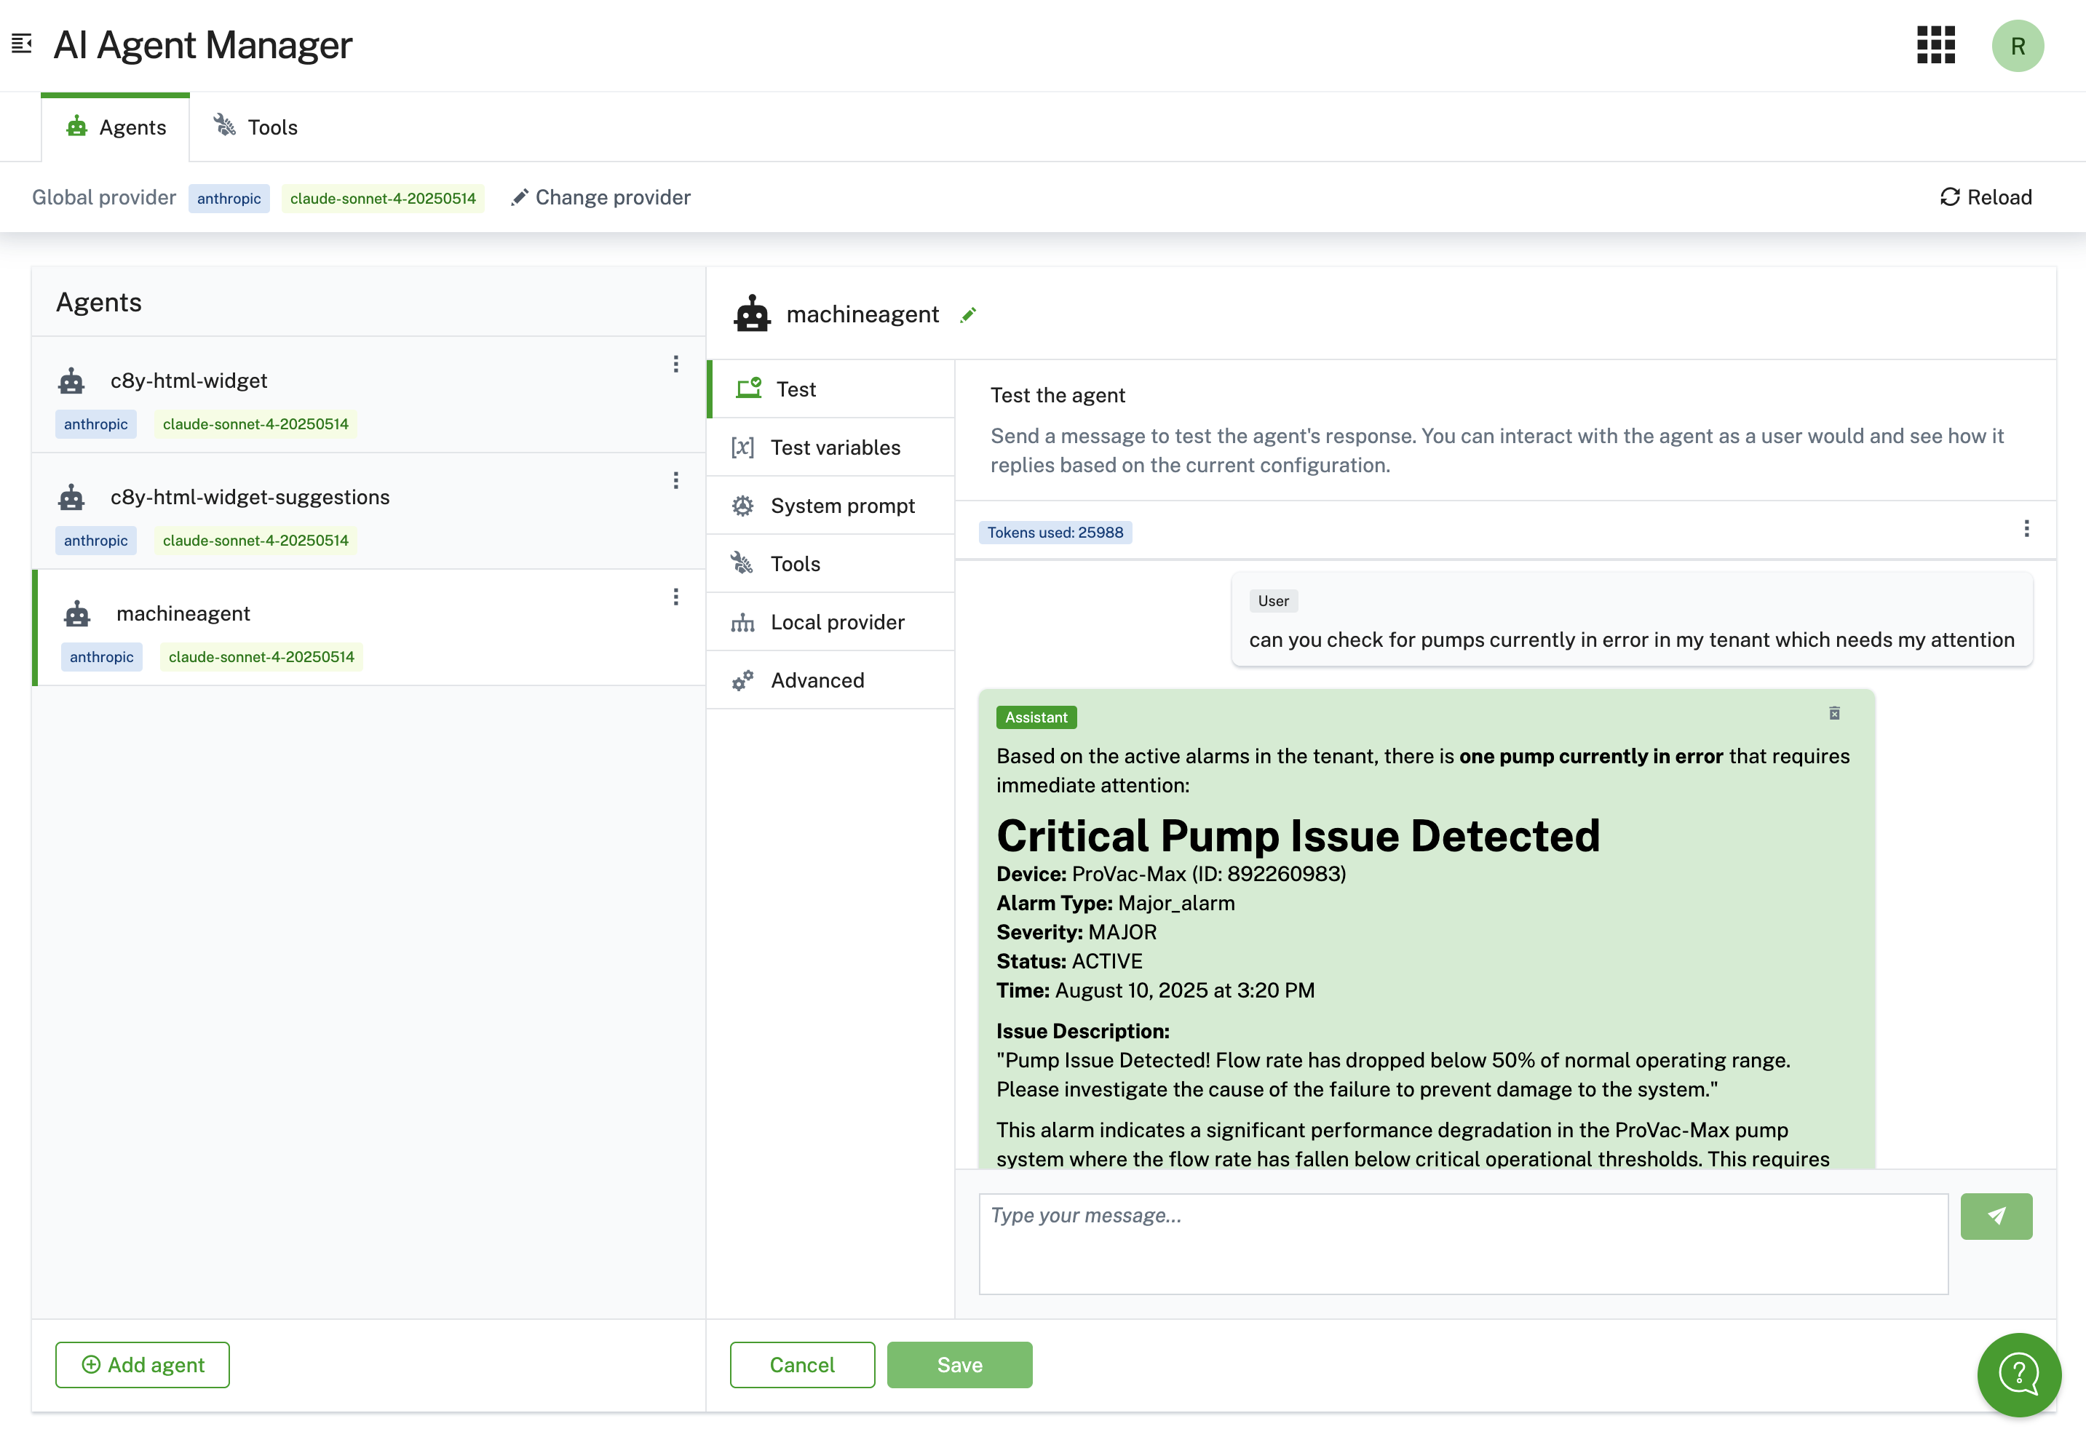This screenshot has height=1429, width=2086.
Task: Click the Add agent button
Action: pyautogui.click(x=143, y=1364)
